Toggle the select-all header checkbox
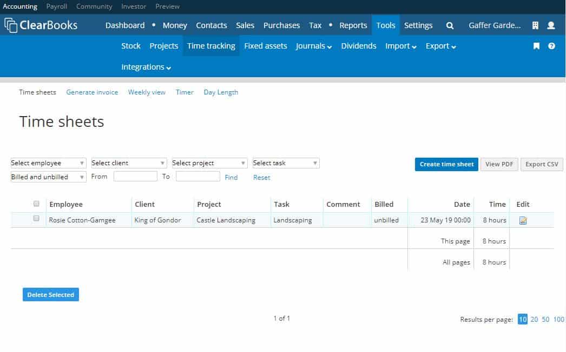This screenshot has height=352, width=566. tap(36, 204)
